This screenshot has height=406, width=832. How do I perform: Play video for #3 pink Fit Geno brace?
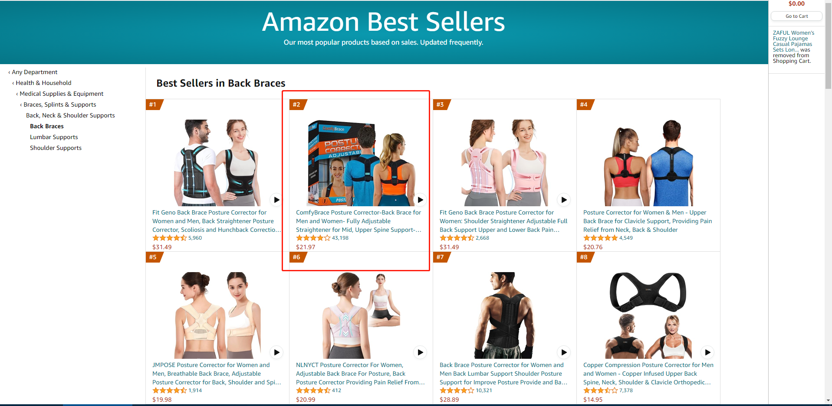pos(564,200)
